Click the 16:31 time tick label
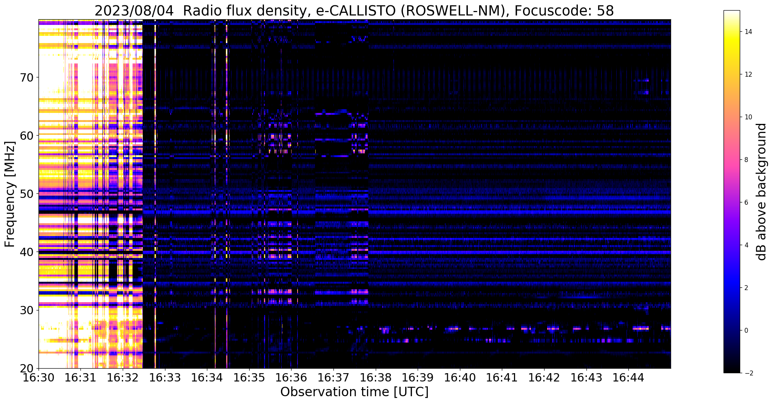Viewport: 773px width, 403px height. [80, 378]
